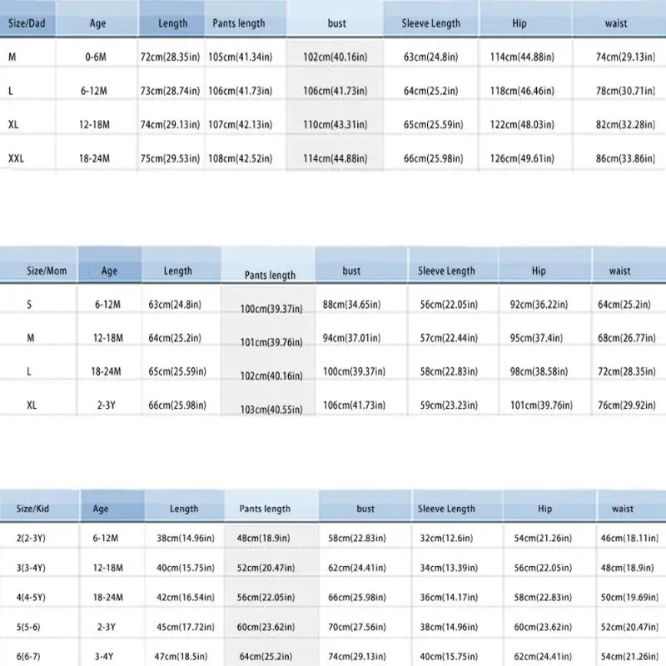Select the "86cm(33.86in)" waist value
Screen dimensions: 666x666
626,159
